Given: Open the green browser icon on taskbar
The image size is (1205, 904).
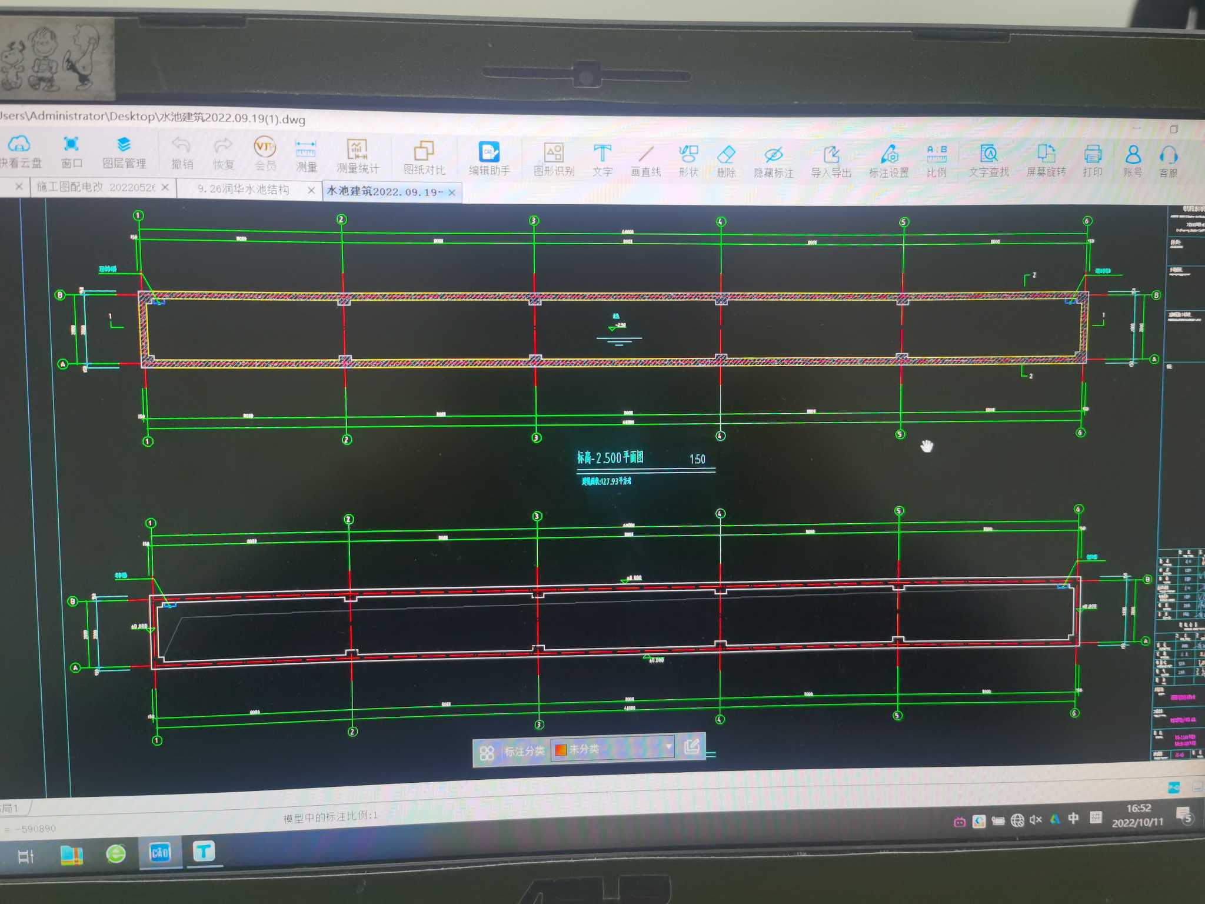Looking at the screenshot, I should tap(116, 853).
